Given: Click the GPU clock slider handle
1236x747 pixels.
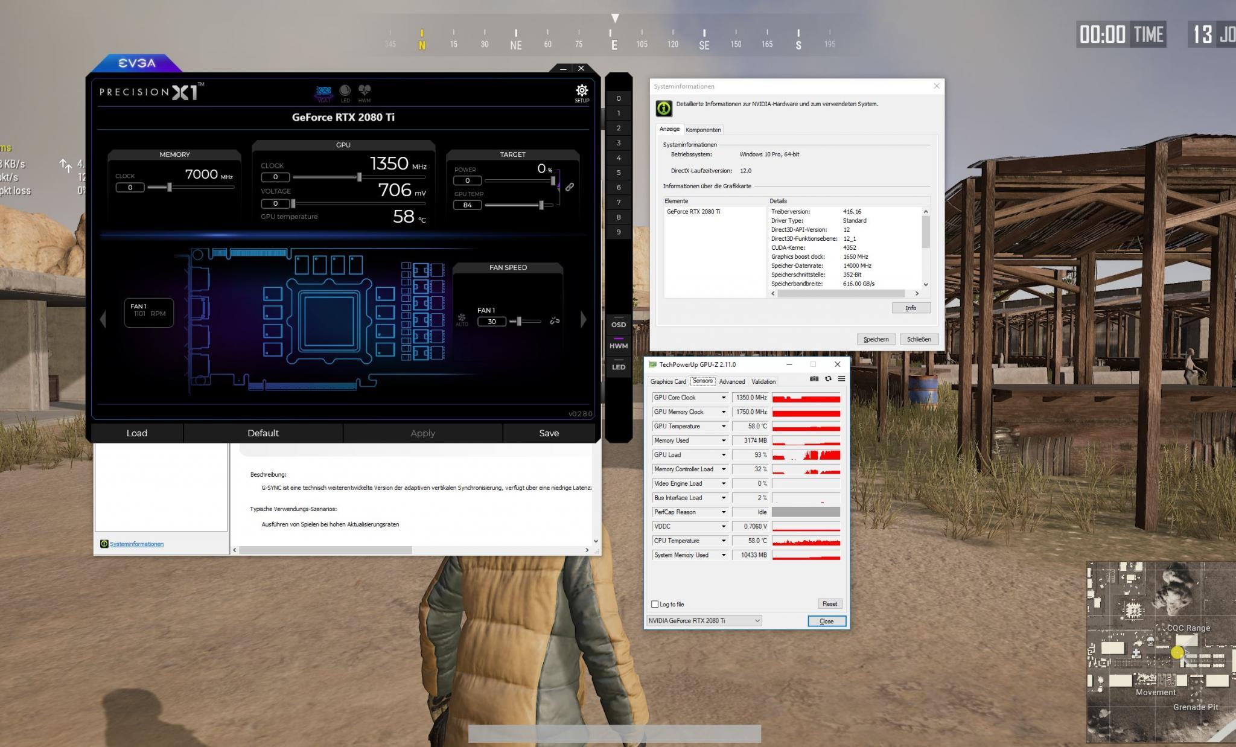Looking at the screenshot, I should pos(360,177).
